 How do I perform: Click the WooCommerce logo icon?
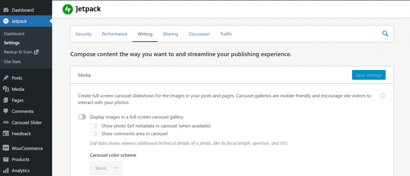point(6,148)
